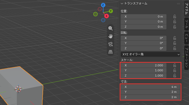Click the rotation X field showing 0°
Image resolution: width=189 pixels, height=105 pixels.
point(144,38)
